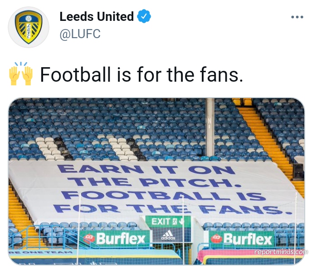
Task: Open the Leeds United profile avatar
Action: coord(29,27)
